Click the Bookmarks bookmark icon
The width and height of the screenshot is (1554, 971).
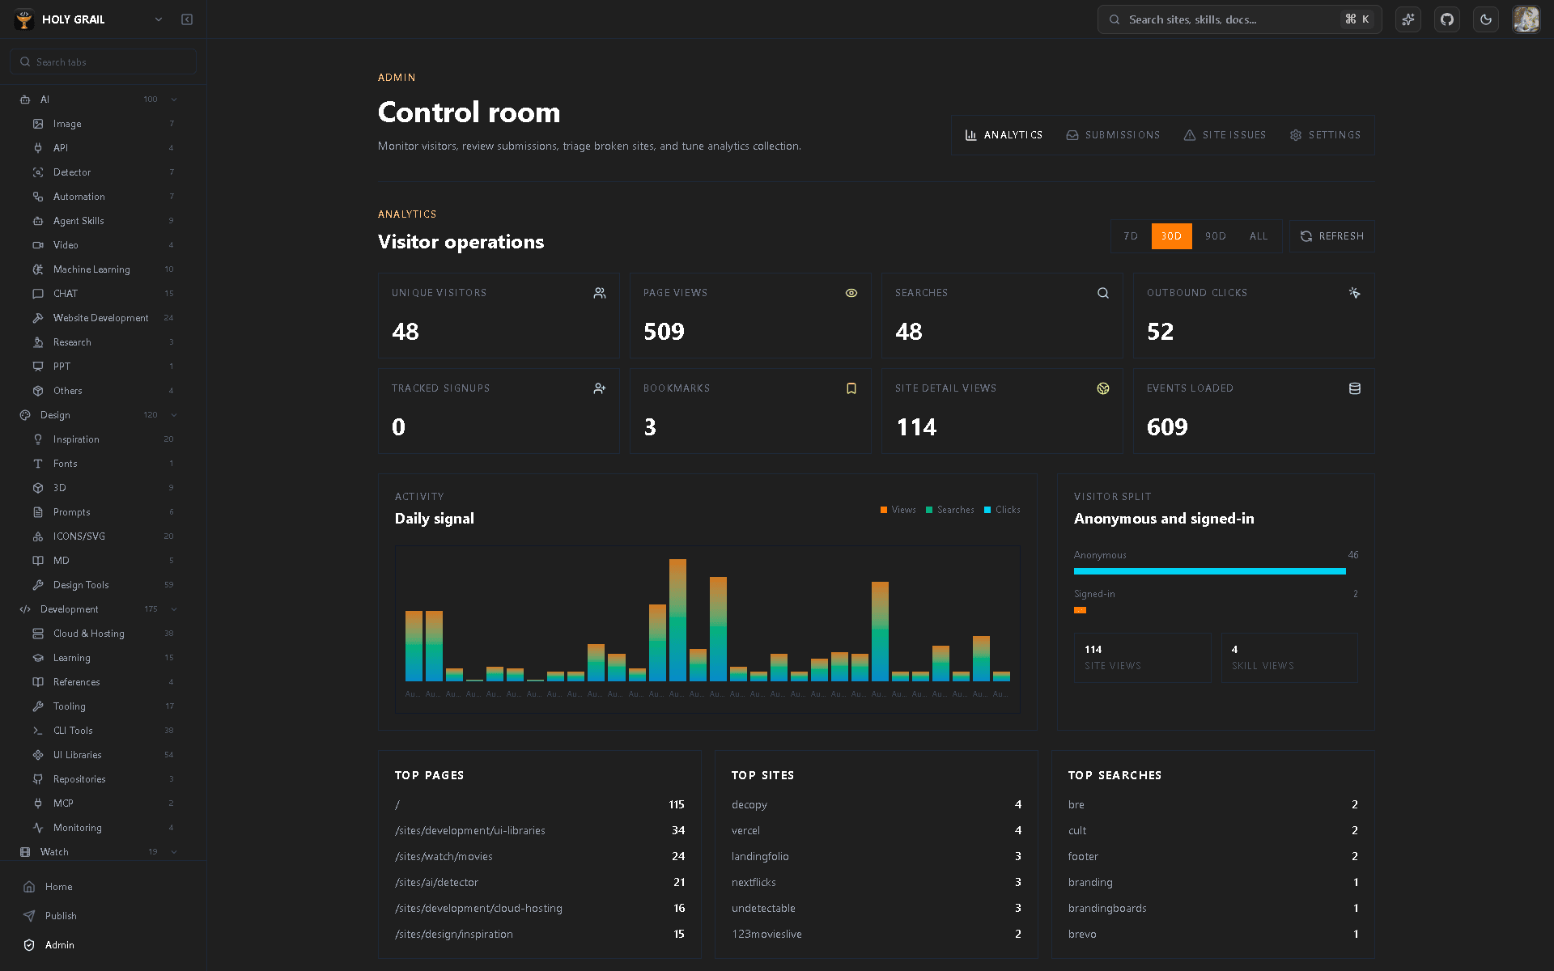pyautogui.click(x=851, y=388)
